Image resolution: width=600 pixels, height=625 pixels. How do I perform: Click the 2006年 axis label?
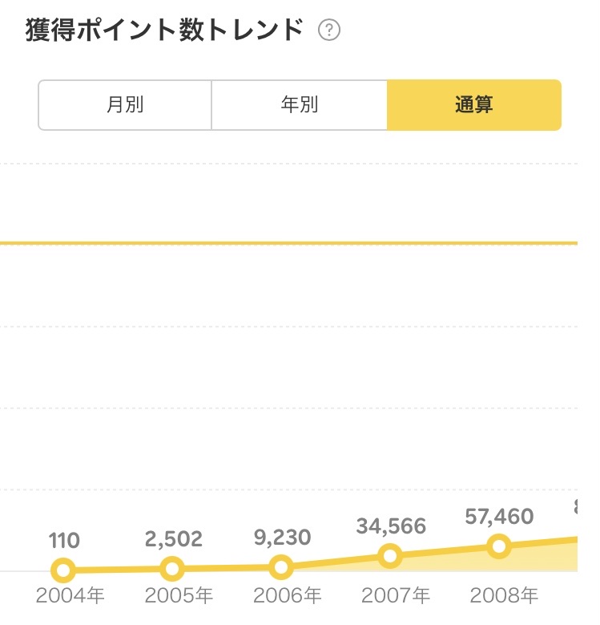[288, 596]
